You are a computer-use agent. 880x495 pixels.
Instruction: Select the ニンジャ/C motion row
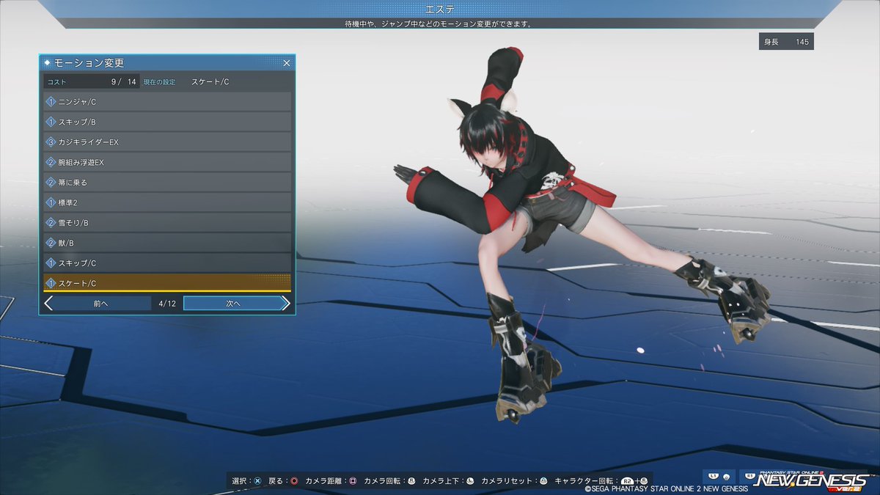[167, 102]
